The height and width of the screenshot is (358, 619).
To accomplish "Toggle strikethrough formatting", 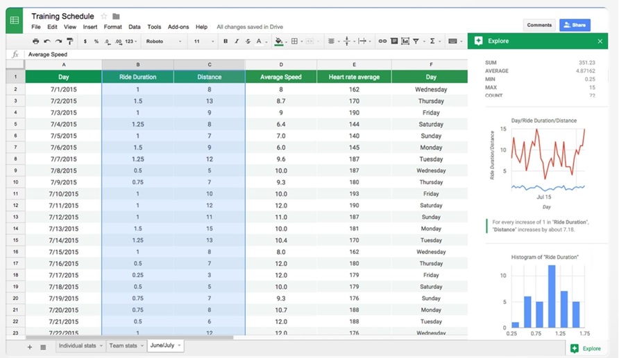I will 248,42.
